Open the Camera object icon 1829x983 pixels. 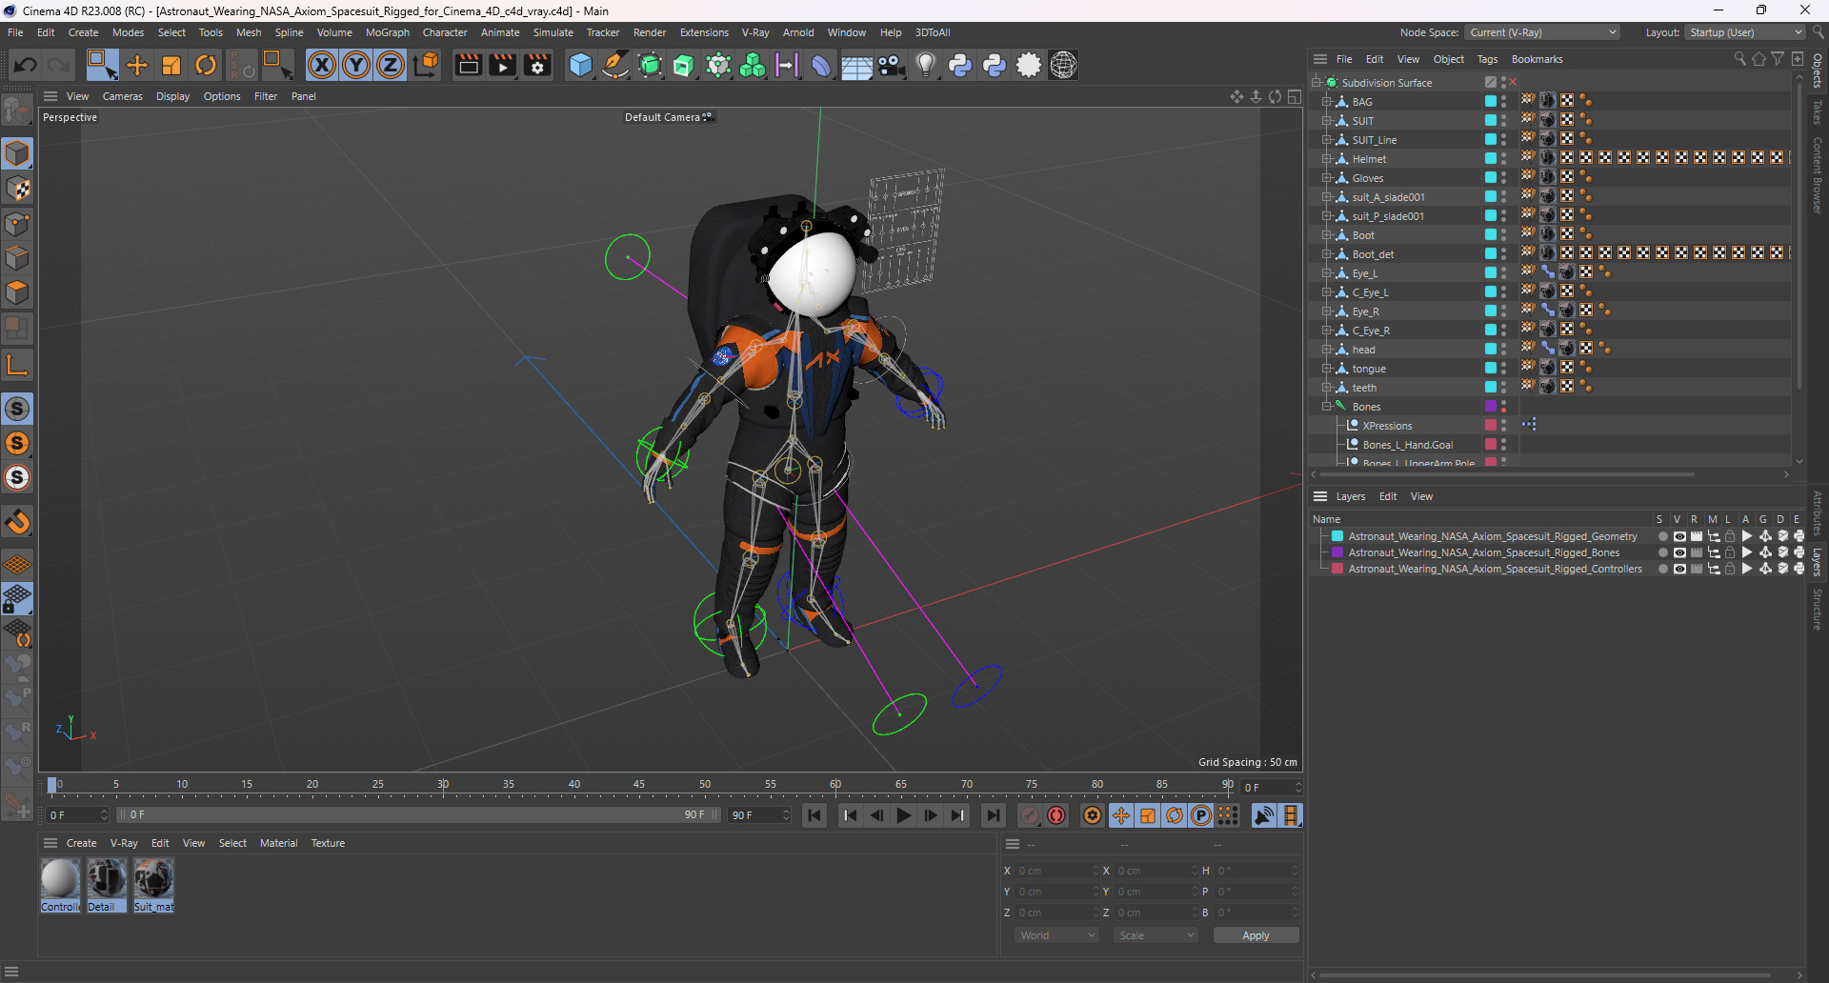click(892, 65)
